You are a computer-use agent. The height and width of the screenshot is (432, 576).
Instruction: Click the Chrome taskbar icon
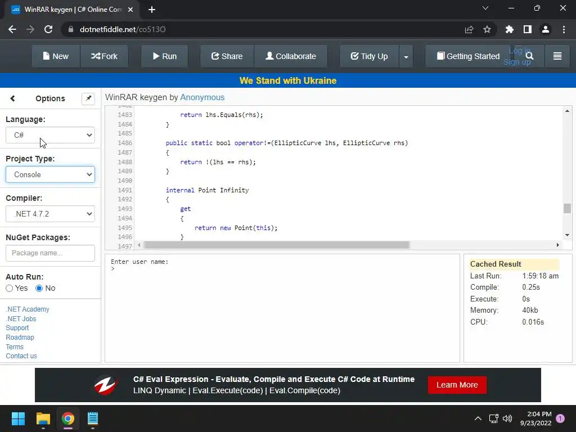pyautogui.click(x=68, y=418)
